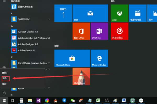Viewport: 157px width, 104px height.
Task: Open Visual Studio from the taskbar
Action: [38, 101]
